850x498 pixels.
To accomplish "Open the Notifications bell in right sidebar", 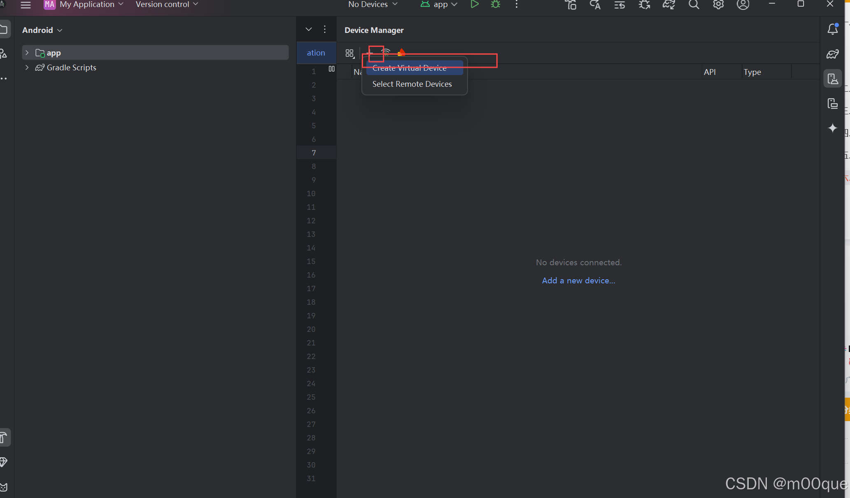I will (x=833, y=29).
